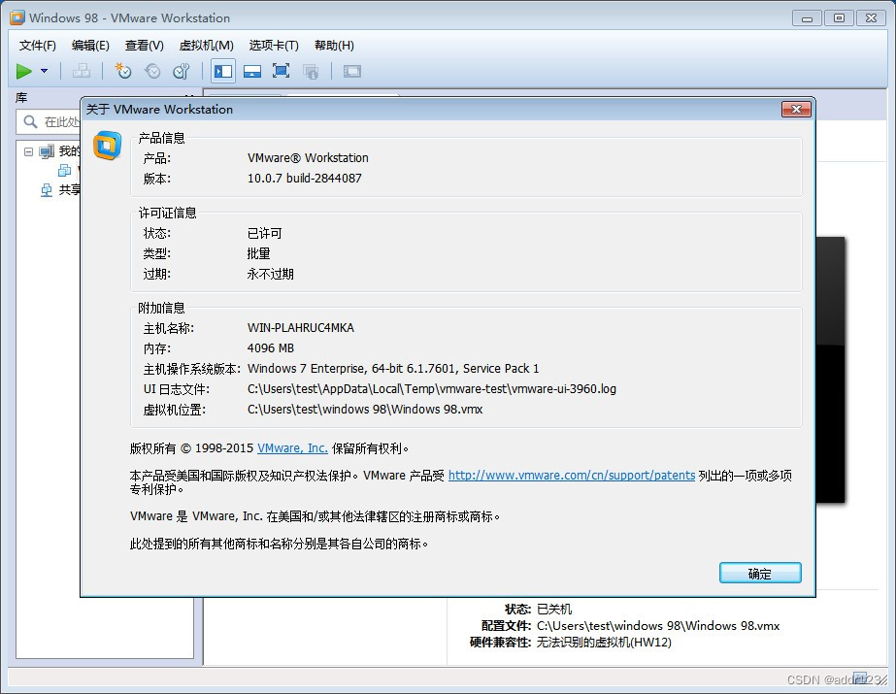Show or hide the library panel
Screen dimensions: 896x694
[x=223, y=71]
